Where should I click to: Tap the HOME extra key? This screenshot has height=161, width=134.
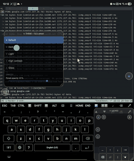pyautogui.click(x=80, y=106)
